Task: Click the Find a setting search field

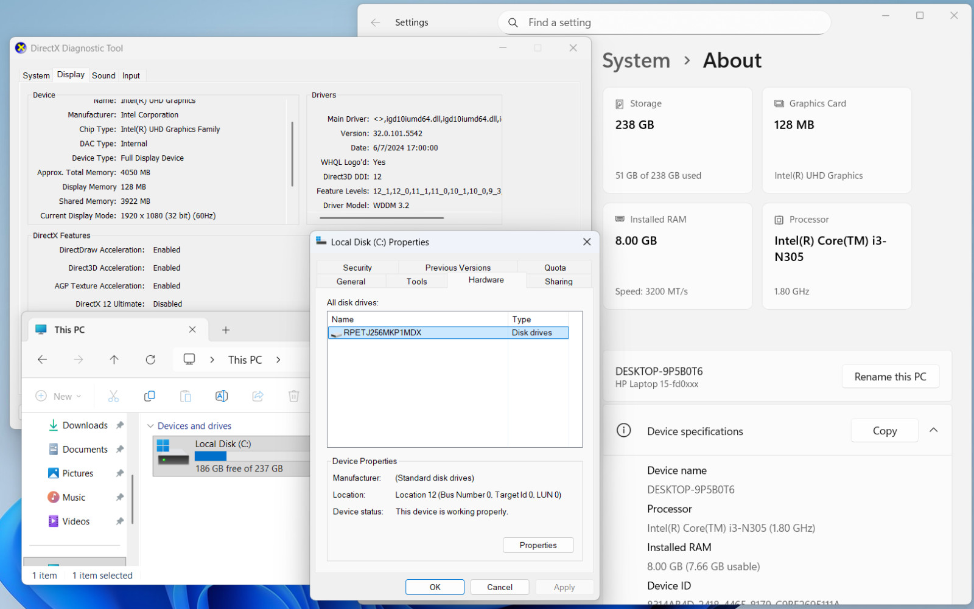Action: click(665, 23)
